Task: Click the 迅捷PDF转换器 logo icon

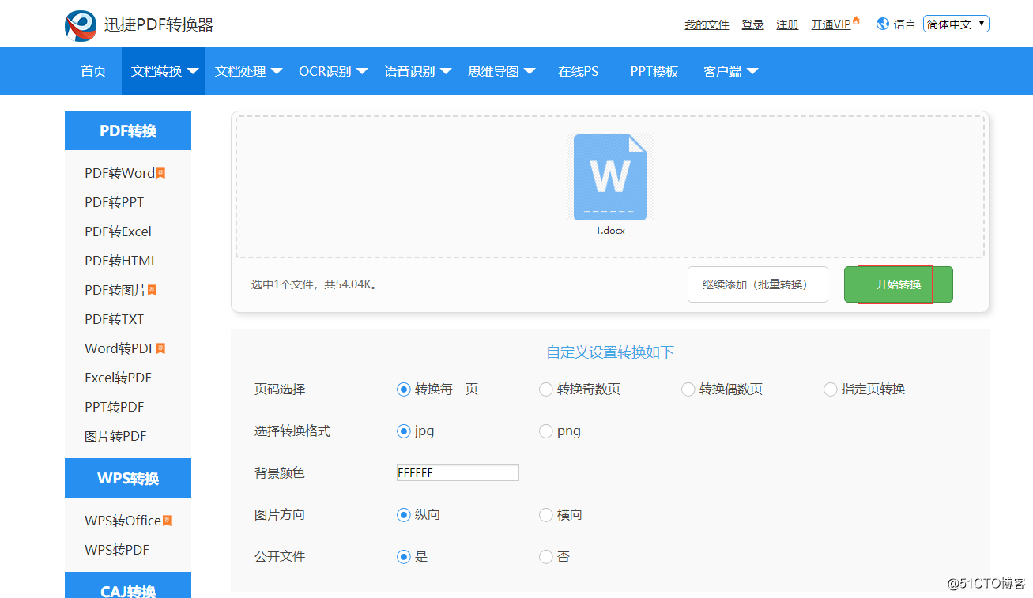Action: [x=81, y=25]
